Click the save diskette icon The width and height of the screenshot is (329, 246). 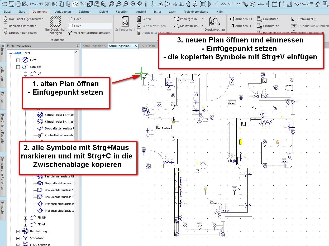(x=11, y=4)
